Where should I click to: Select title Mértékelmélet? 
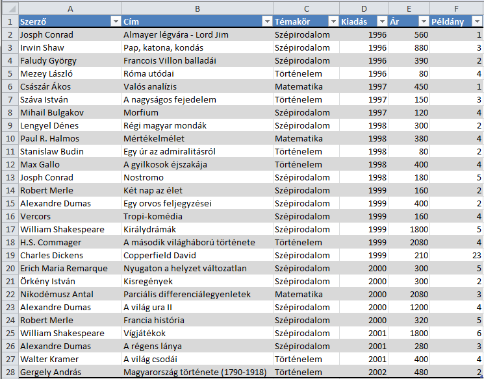[x=197, y=138]
